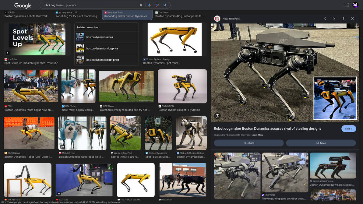Close the image preview panel
This screenshot has height=204, width=363.
[x=352, y=19]
